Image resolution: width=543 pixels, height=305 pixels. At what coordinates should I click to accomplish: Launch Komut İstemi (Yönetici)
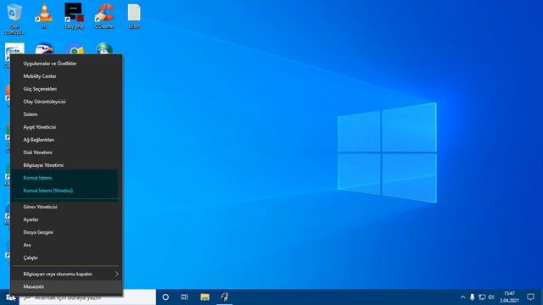[66, 191]
